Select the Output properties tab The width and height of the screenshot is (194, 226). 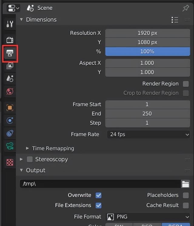click(x=10, y=54)
